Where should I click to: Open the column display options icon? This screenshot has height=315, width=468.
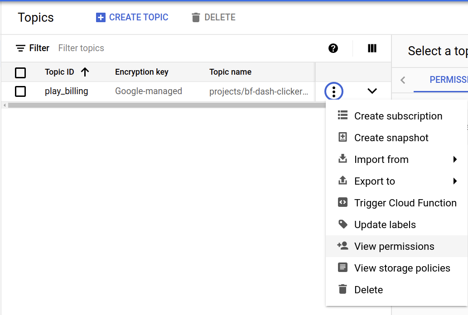tap(372, 48)
